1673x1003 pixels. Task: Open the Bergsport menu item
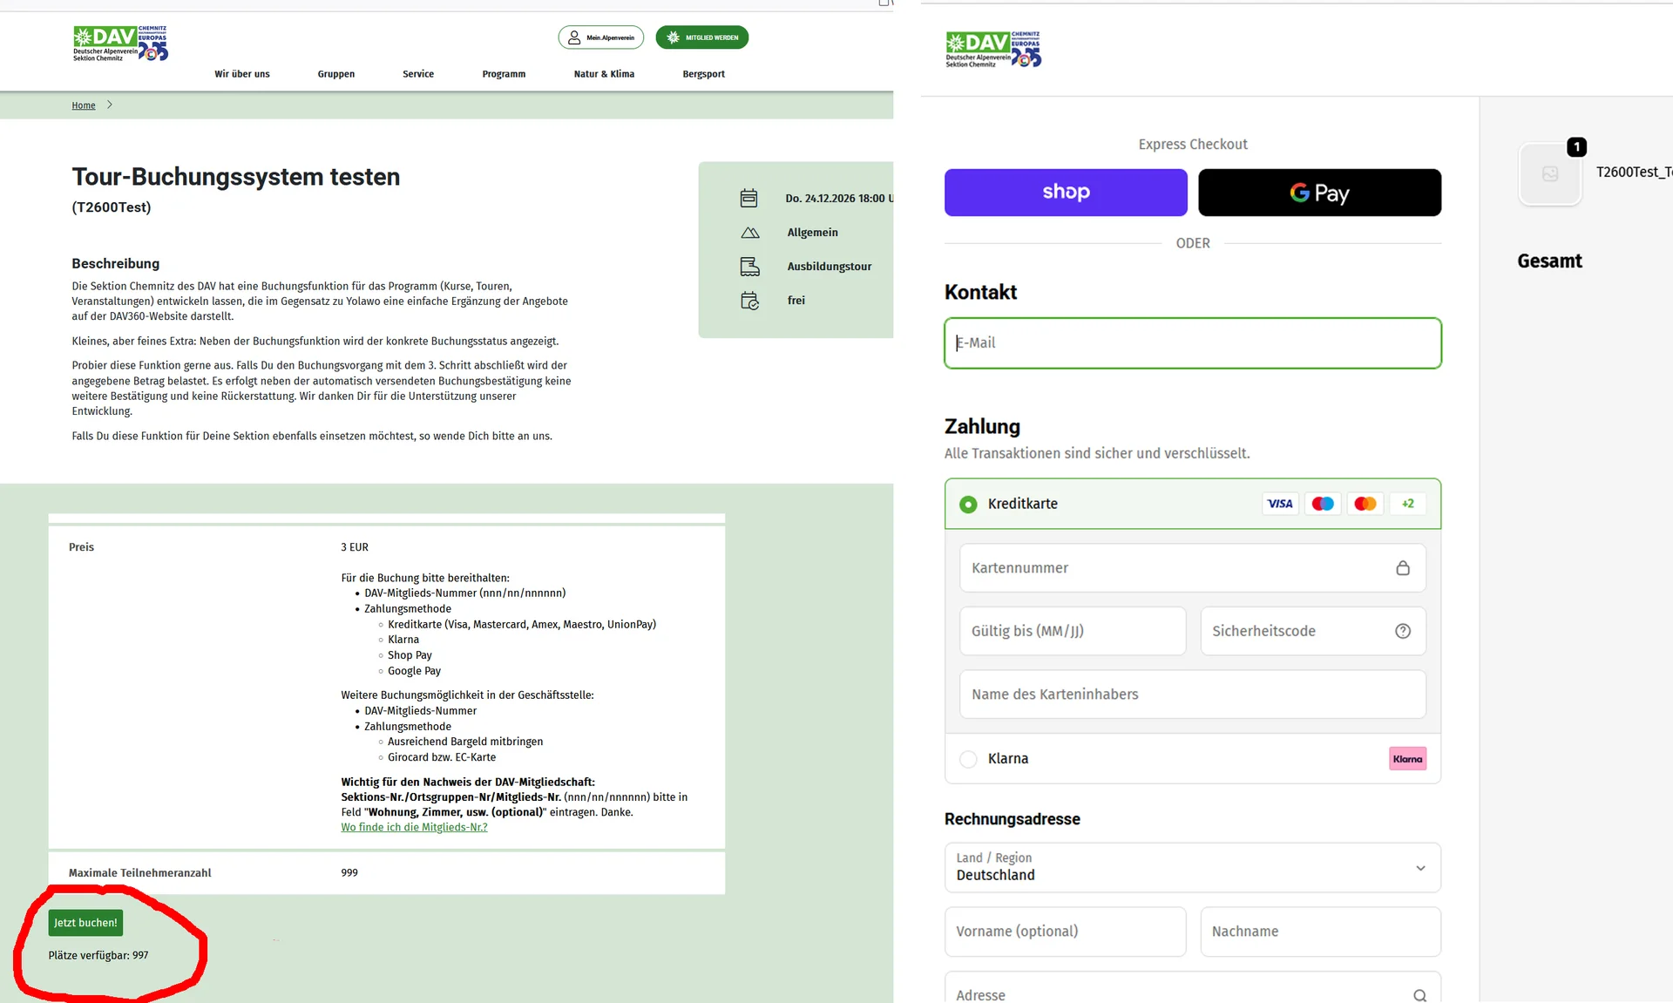pos(703,74)
